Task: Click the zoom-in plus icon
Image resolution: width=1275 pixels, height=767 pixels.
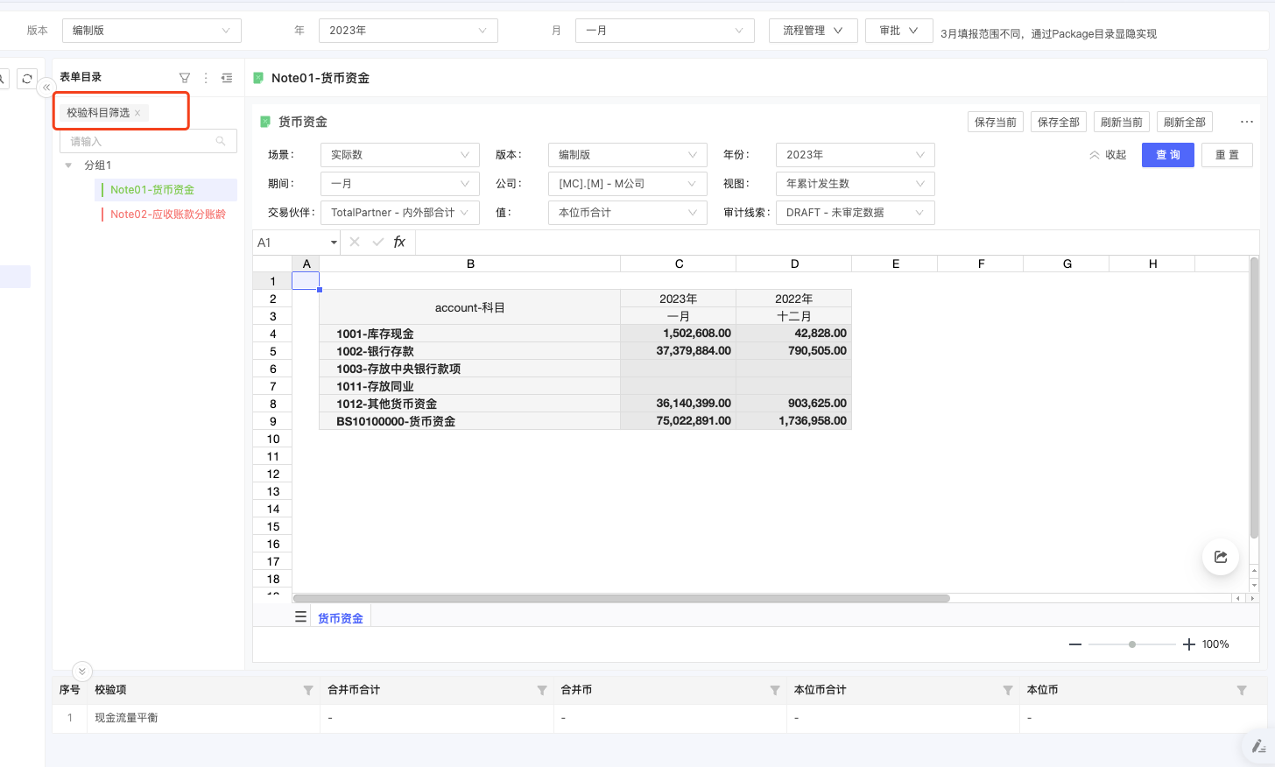Action: point(1188,644)
